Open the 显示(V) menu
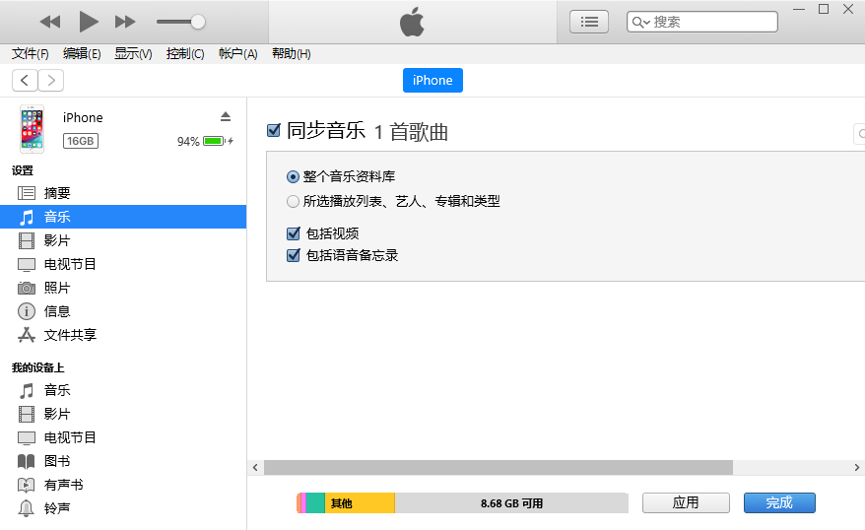865x530 pixels. click(133, 53)
